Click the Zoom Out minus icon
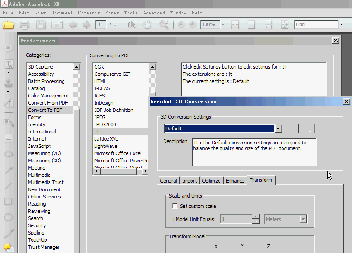 (181, 24)
